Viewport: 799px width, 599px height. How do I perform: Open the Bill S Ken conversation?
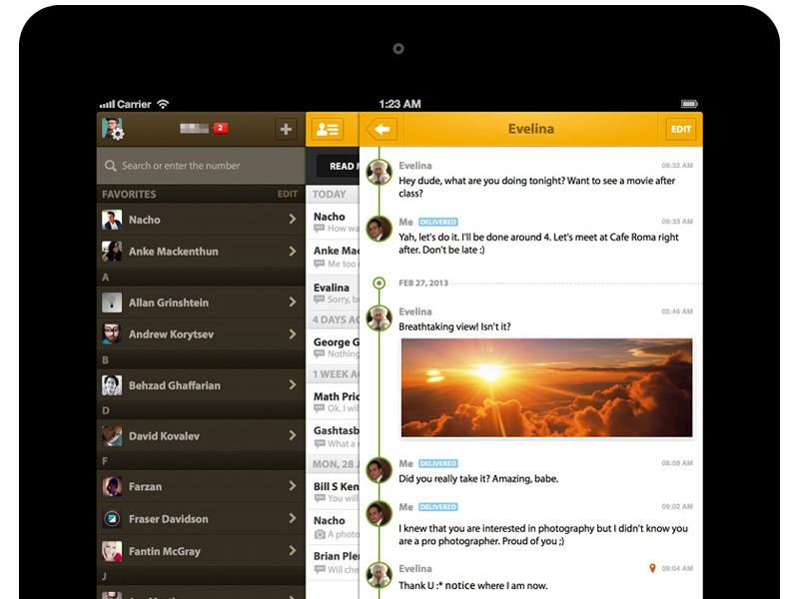click(333, 491)
